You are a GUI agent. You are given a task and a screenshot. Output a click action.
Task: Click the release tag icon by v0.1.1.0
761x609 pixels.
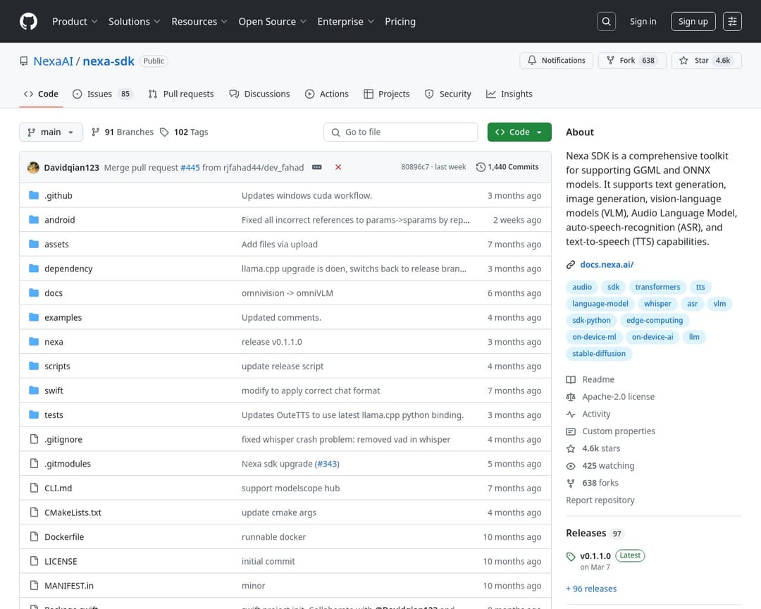tap(571, 557)
